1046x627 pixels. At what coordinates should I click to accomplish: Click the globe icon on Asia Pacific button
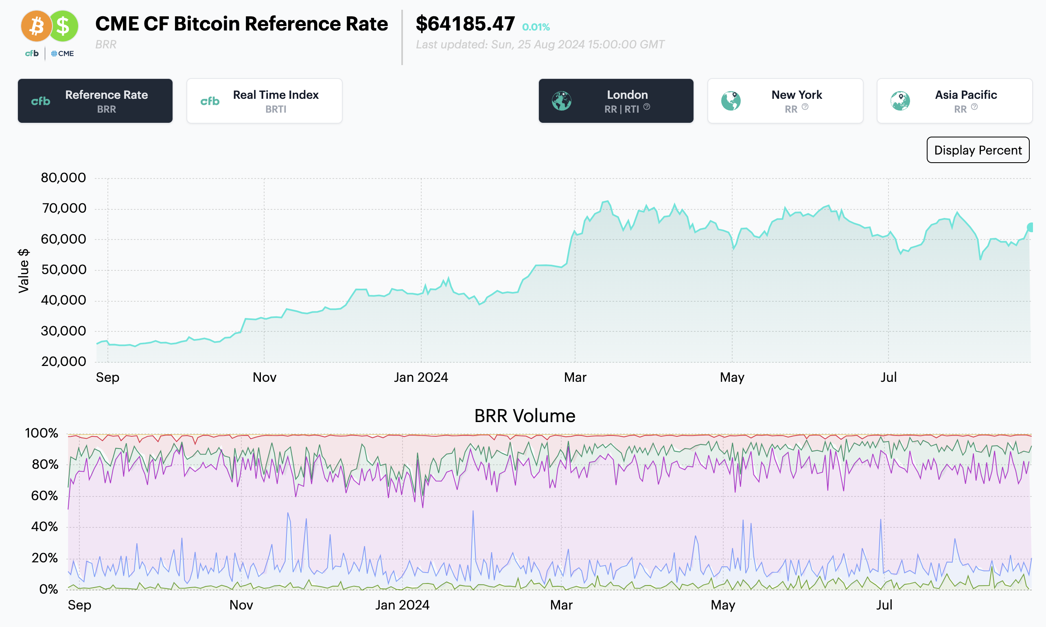coord(900,101)
